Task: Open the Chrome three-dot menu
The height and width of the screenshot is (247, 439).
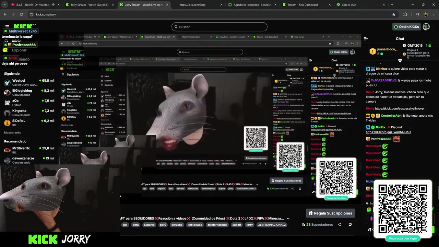Action: [434, 14]
